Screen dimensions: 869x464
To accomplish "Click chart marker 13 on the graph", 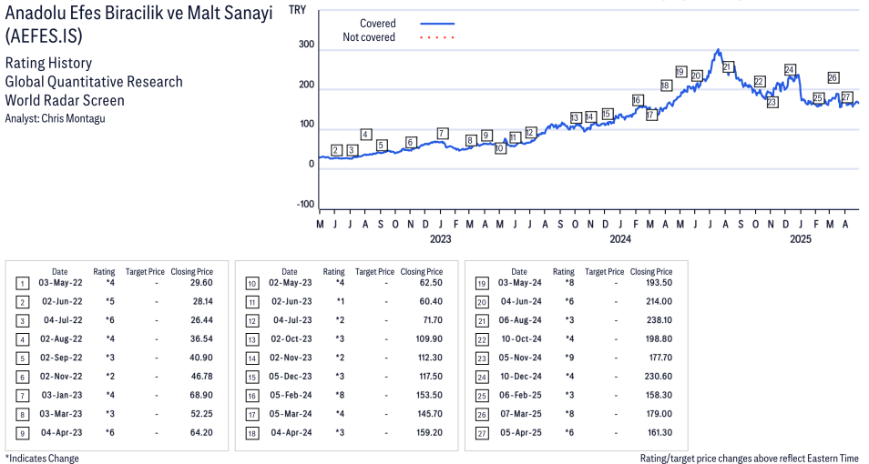I will (x=576, y=117).
